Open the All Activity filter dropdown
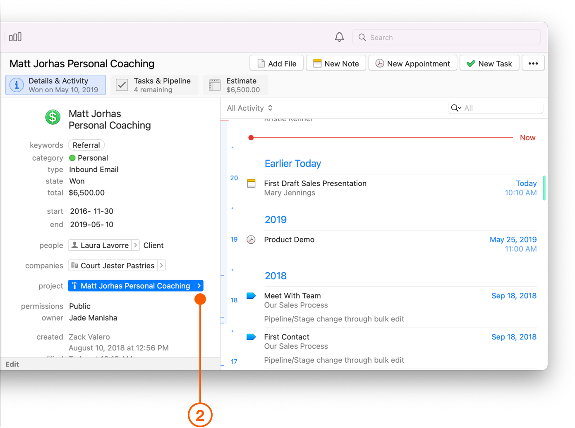The image size is (575, 428). click(250, 108)
